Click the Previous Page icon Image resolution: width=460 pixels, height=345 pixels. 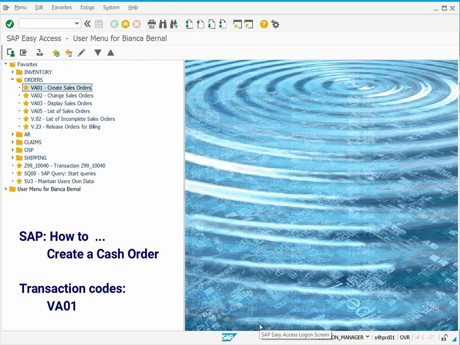click(200, 24)
